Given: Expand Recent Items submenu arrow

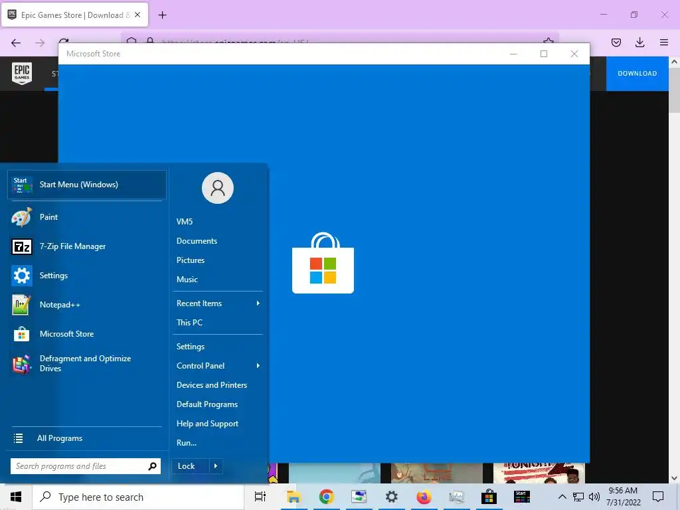Looking at the screenshot, I should [258, 303].
